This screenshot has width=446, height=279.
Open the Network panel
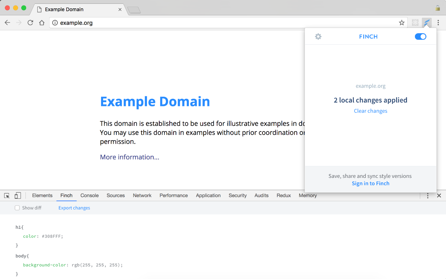pos(142,196)
